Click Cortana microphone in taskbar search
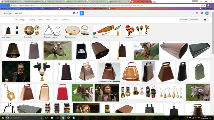The image size is (214, 120). 41,118
